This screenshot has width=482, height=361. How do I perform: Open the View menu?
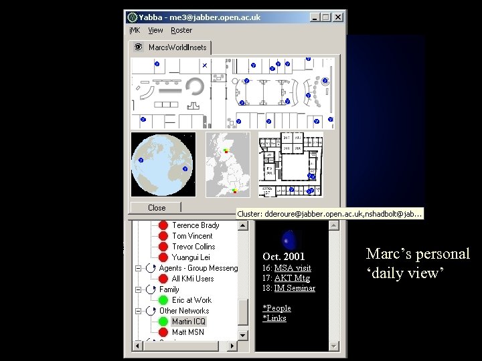155,30
